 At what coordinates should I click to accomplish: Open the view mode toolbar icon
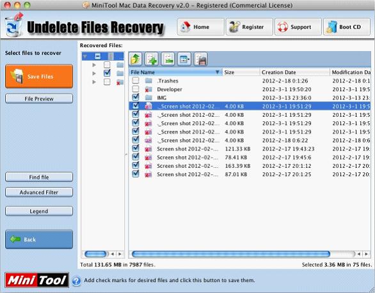(x=184, y=59)
